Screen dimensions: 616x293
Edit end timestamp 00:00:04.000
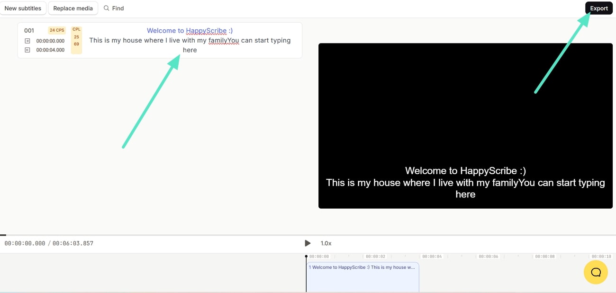click(x=50, y=50)
